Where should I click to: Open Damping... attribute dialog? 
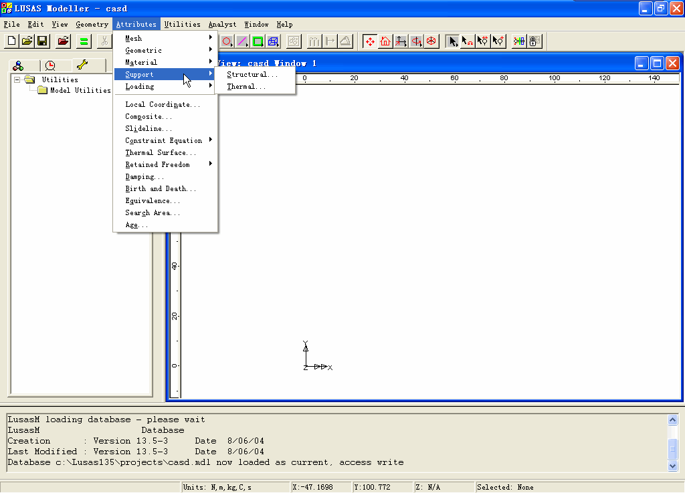pos(165,177)
